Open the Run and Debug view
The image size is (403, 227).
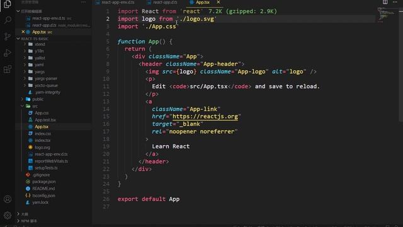[8, 53]
